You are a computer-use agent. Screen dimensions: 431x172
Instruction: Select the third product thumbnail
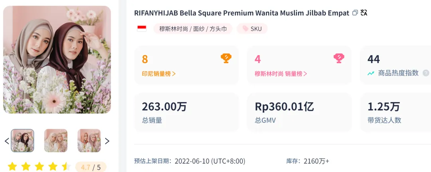click(x=89, y=140)
